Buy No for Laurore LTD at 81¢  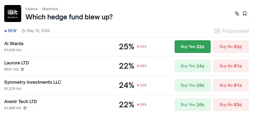click(231, 66)
